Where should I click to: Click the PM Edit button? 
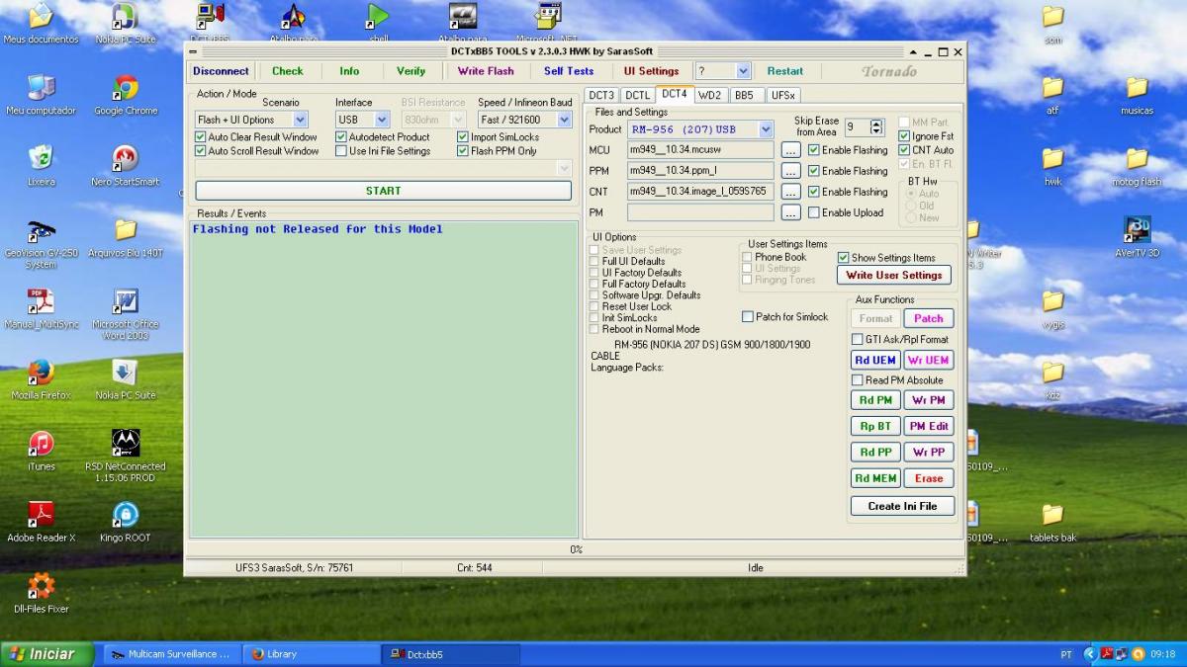929,426
